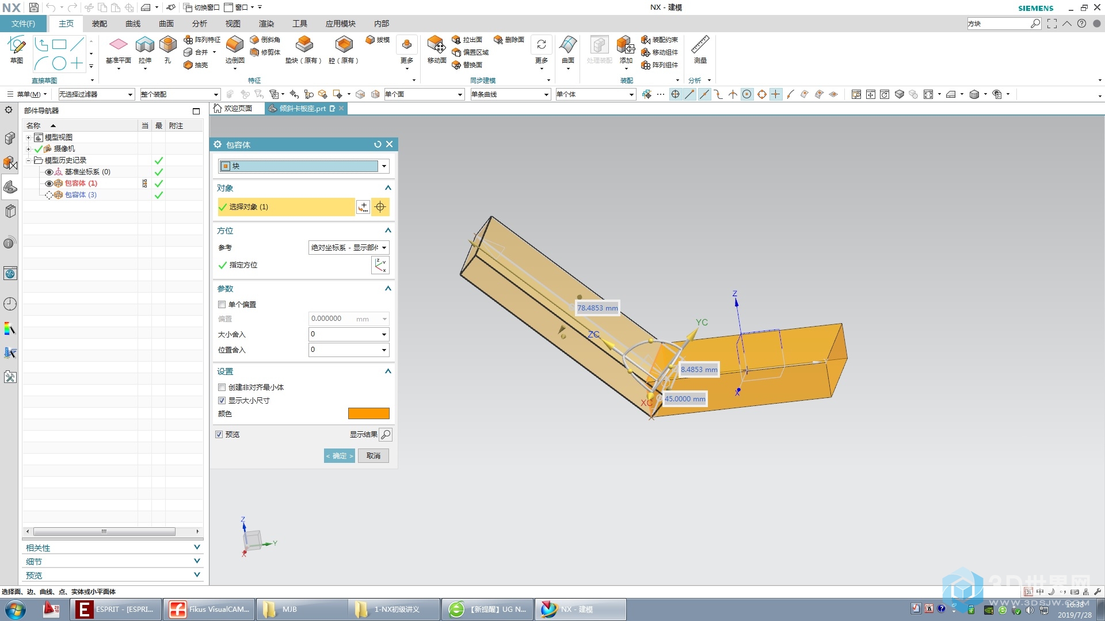
Task: Expand the Model Views (模型视图) node
Action: point(28,137)
